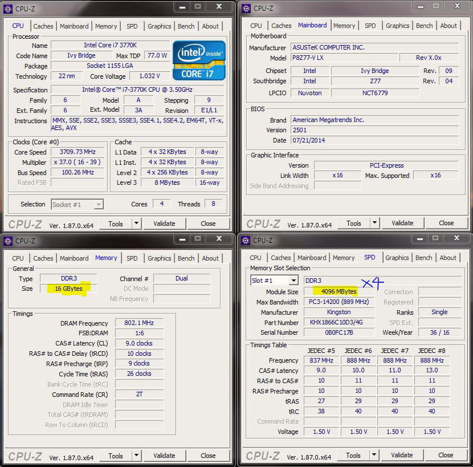Click the Tools button in the Mainboard window
The height and width of the screenshot is (467, 473).
coord(353,223)
